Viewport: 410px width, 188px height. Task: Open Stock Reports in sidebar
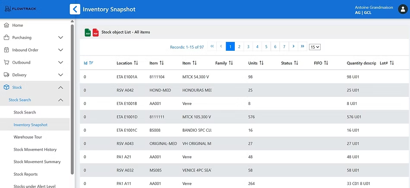pos(25,174)
